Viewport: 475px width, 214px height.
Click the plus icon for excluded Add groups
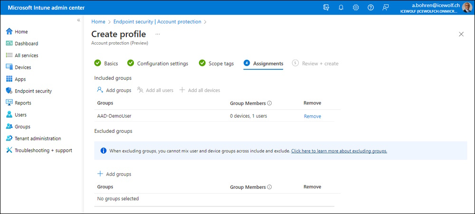coord(100,174)
